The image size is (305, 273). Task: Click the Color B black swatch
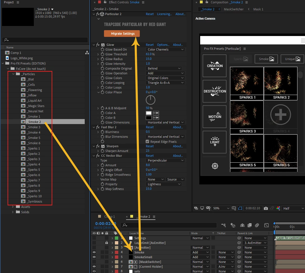149,118
